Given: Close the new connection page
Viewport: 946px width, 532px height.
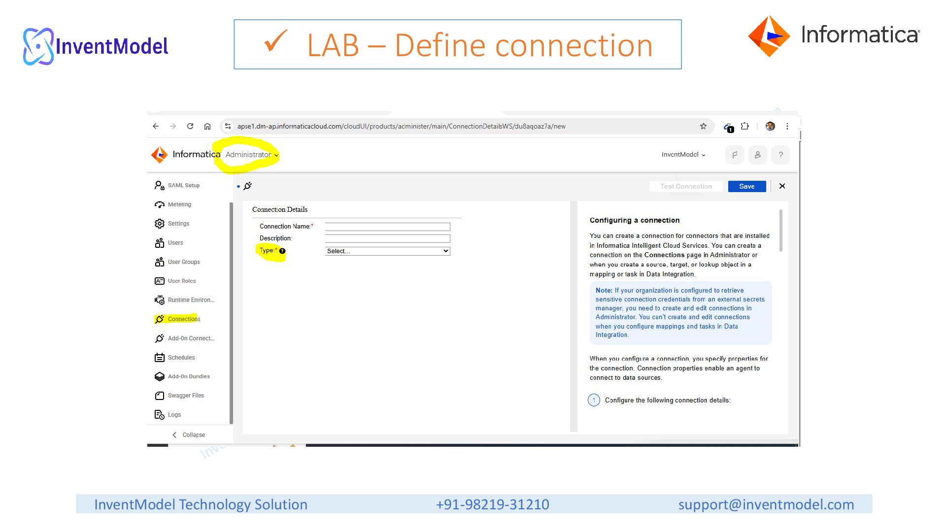Looking at the screenshot, I should [782, 186].
